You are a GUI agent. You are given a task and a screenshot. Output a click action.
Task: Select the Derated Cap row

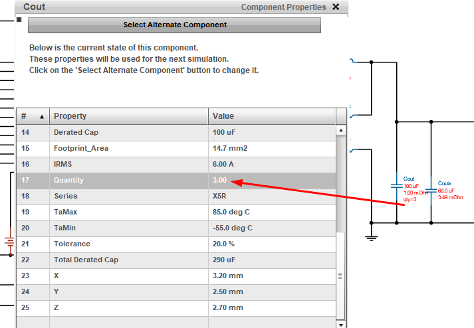pyautogui.click(x=176, y=133)
